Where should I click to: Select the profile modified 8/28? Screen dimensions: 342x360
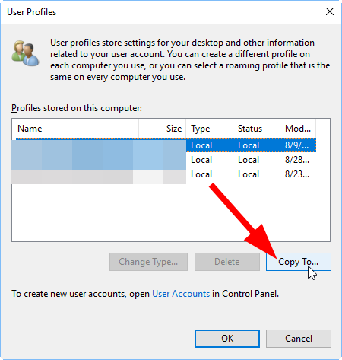pos(164,160)
